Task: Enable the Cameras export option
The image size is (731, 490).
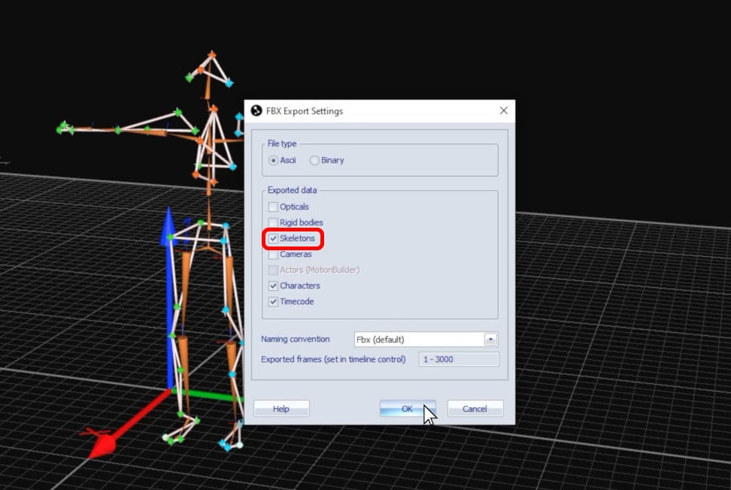Action: (273, 254)
